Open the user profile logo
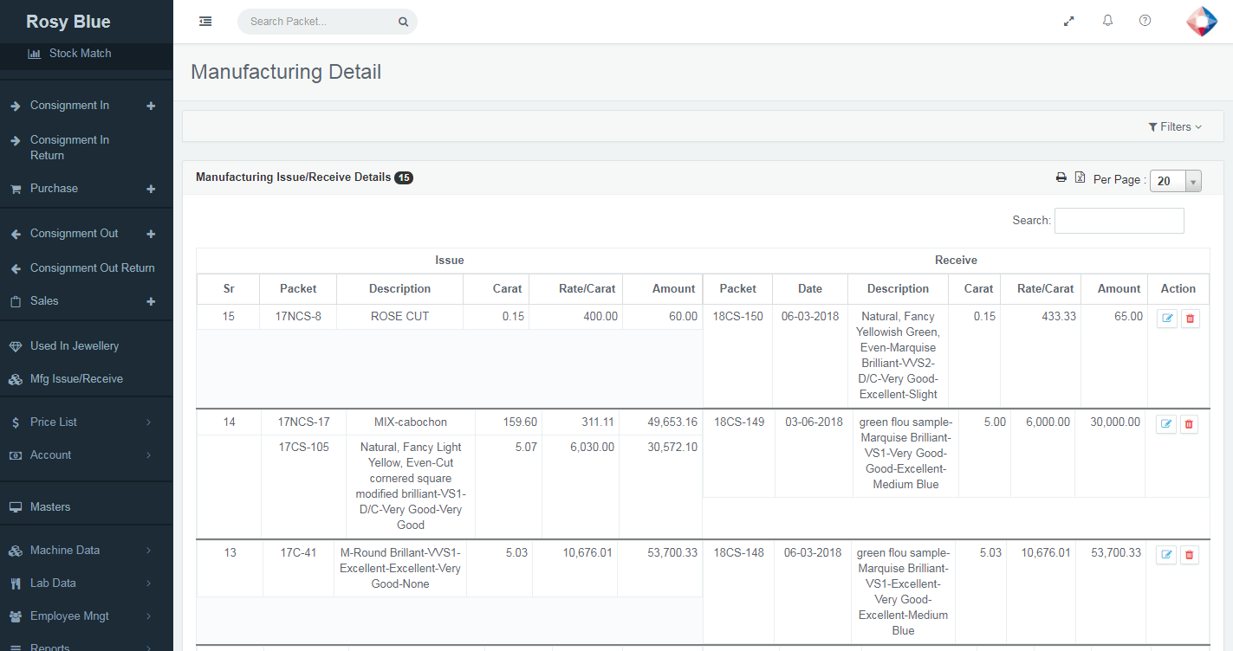Image resolution: width=1233 pixels, height=651 pixels. click(x=1202, y=22)
